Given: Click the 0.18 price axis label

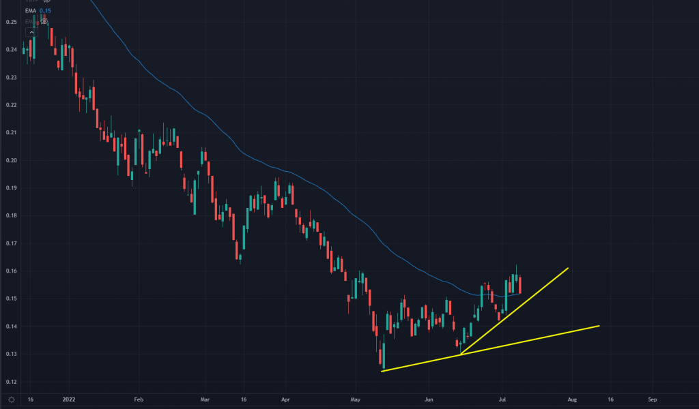Looking at the screenshot, I should coord(12,215).
